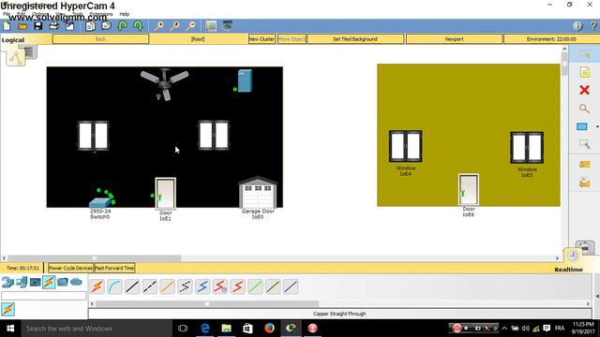Choose the Select tool in the right toolbar

point(584,54)
